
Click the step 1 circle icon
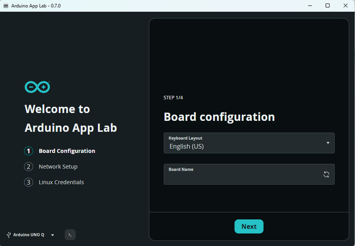coord(28,151)
